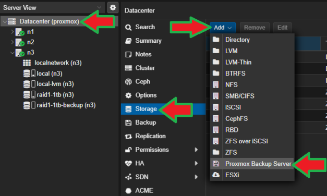Open the ACME panel

tap(144, 191)
